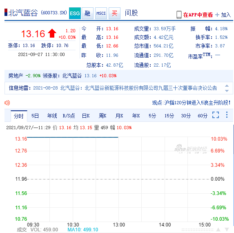Click the 总股本 value 42.87亿

point(114,65)
